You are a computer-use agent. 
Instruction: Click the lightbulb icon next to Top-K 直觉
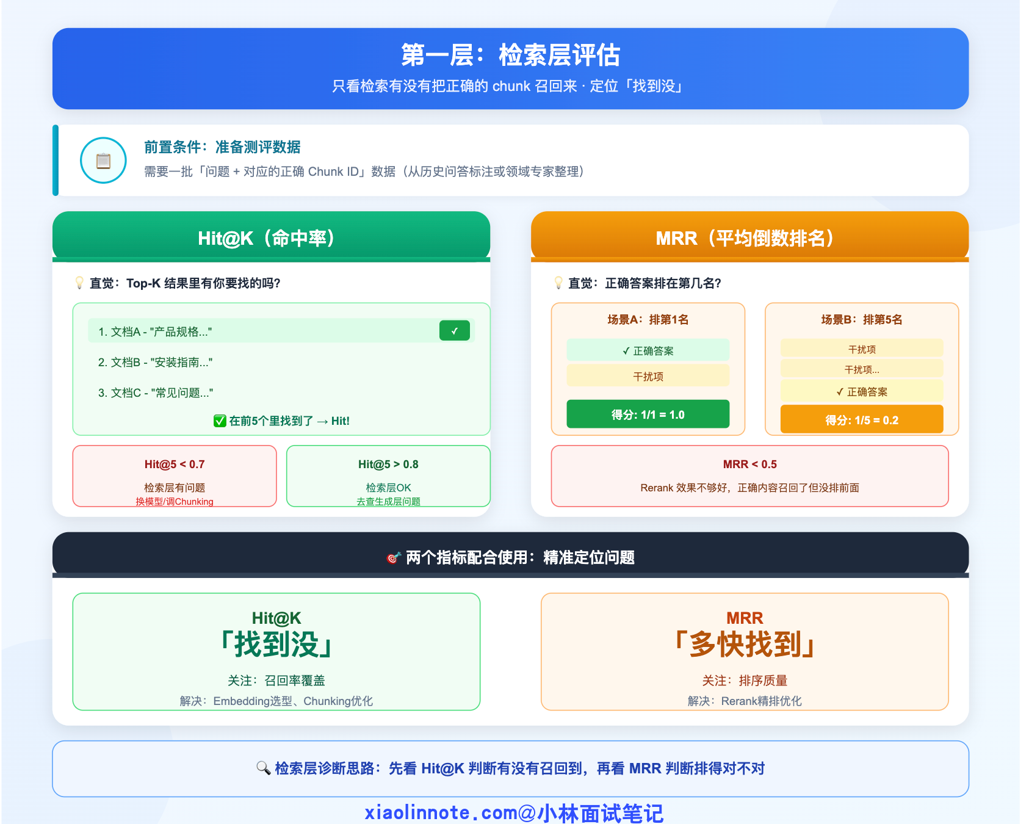tap(79, 283)
